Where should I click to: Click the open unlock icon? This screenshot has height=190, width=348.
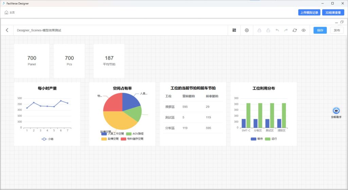(268, 30)
